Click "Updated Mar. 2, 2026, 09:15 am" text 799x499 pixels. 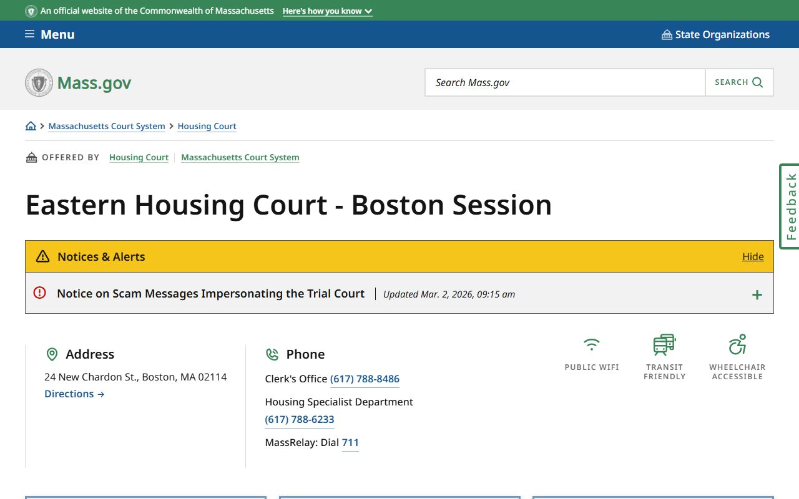[449, 294]
